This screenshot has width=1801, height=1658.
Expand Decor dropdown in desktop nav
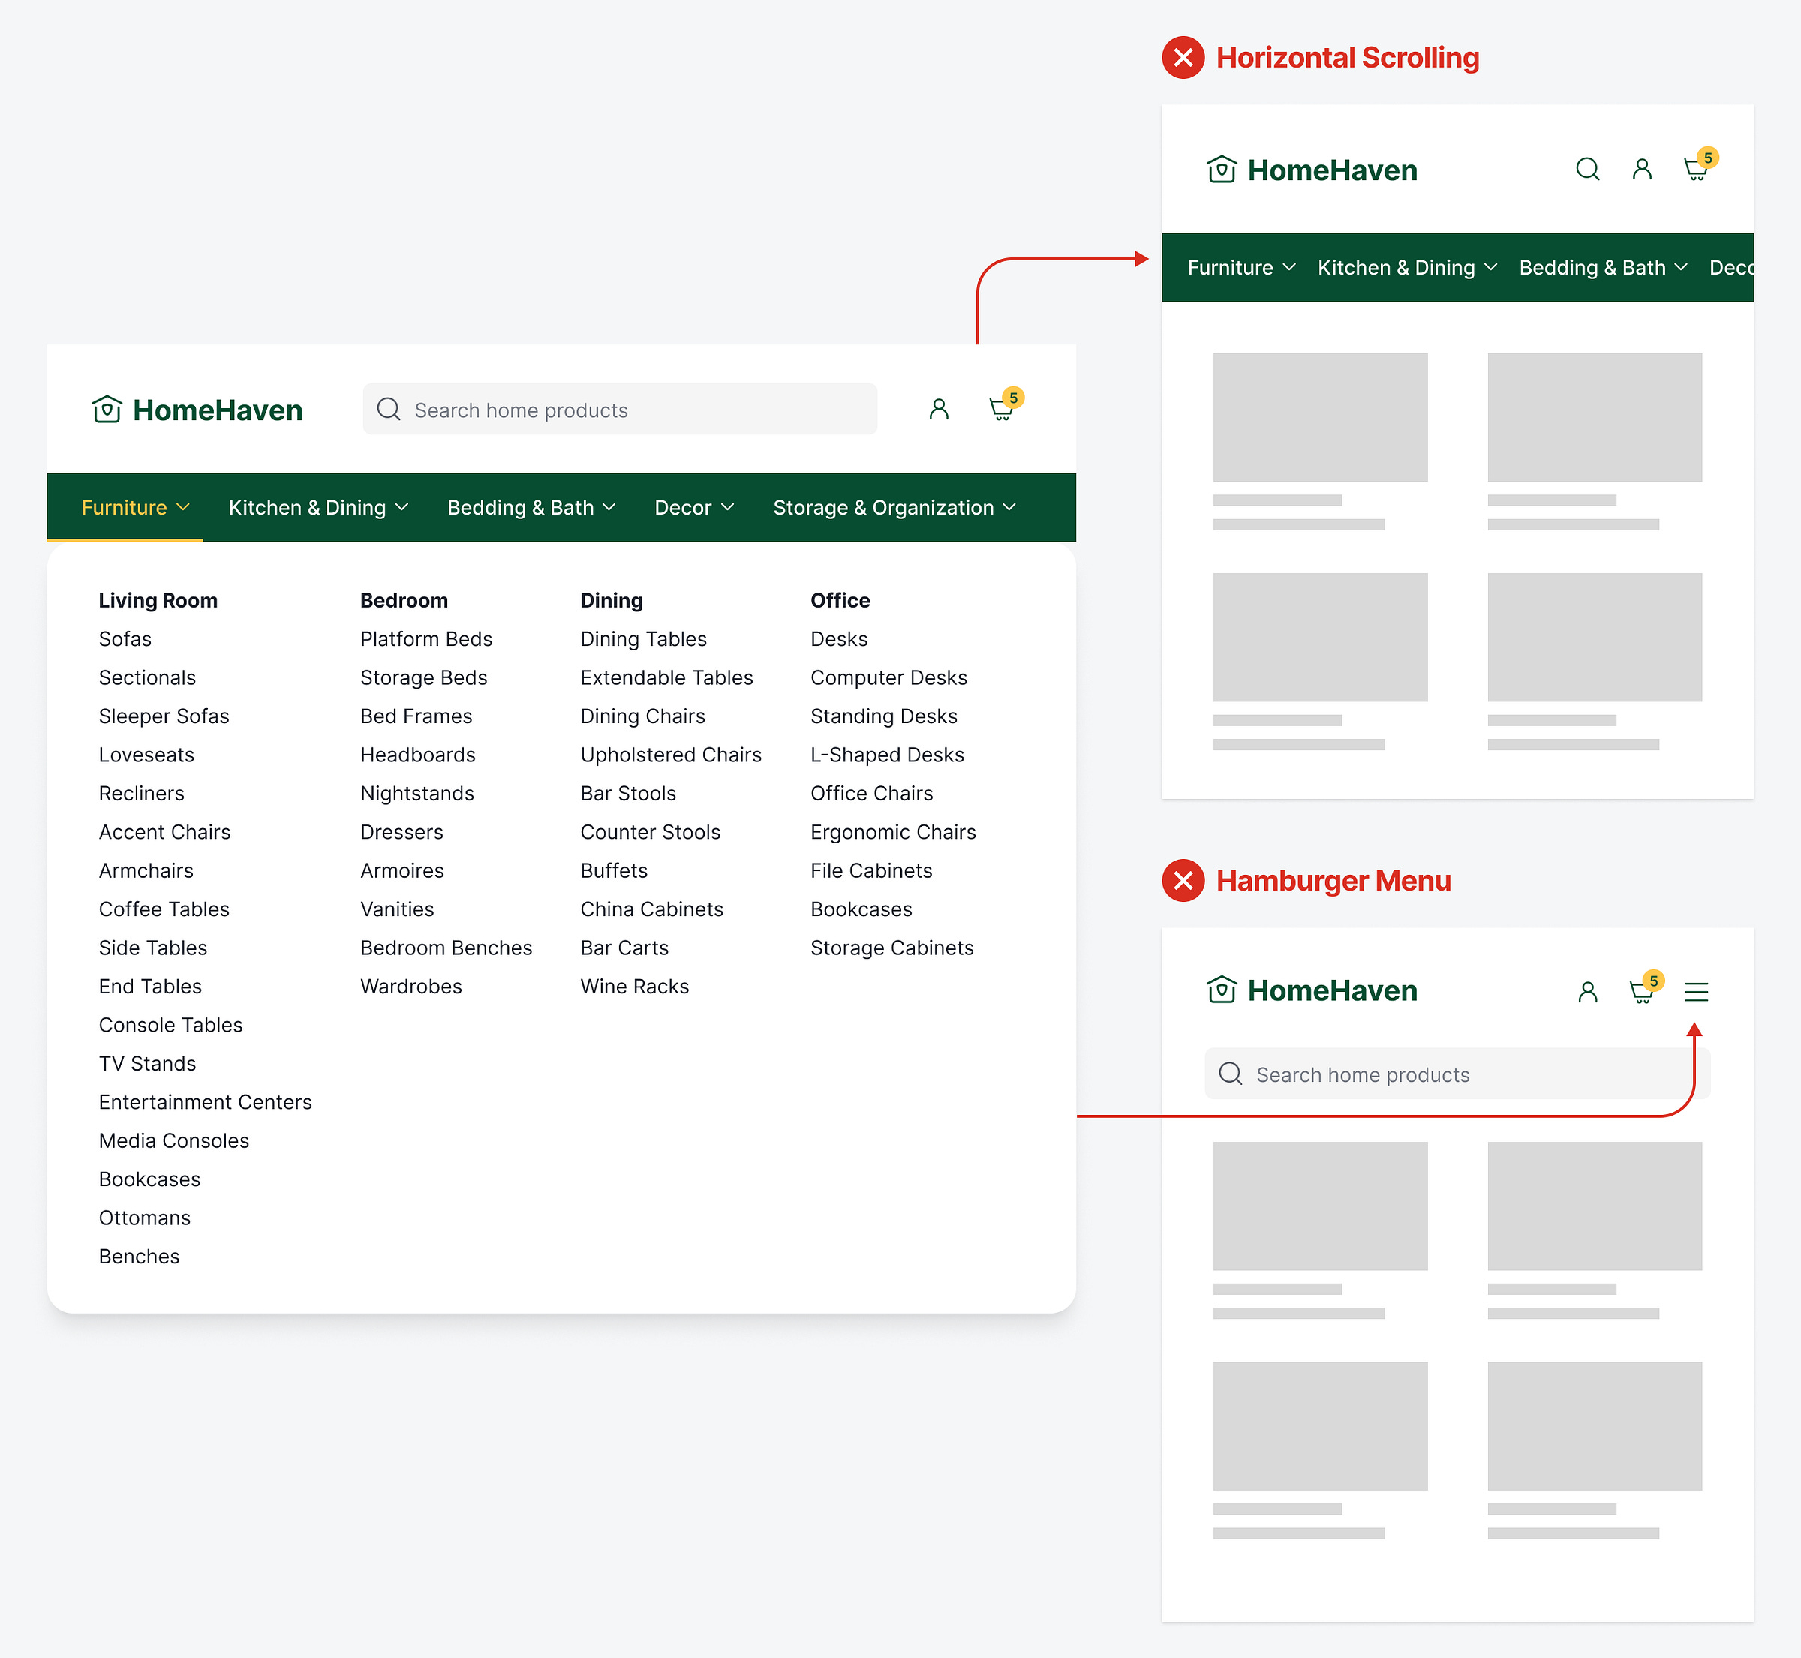click(x=693, y=508)
